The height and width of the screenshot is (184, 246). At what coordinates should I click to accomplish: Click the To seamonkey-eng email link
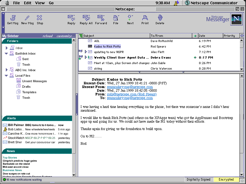[x=130, y=98]
